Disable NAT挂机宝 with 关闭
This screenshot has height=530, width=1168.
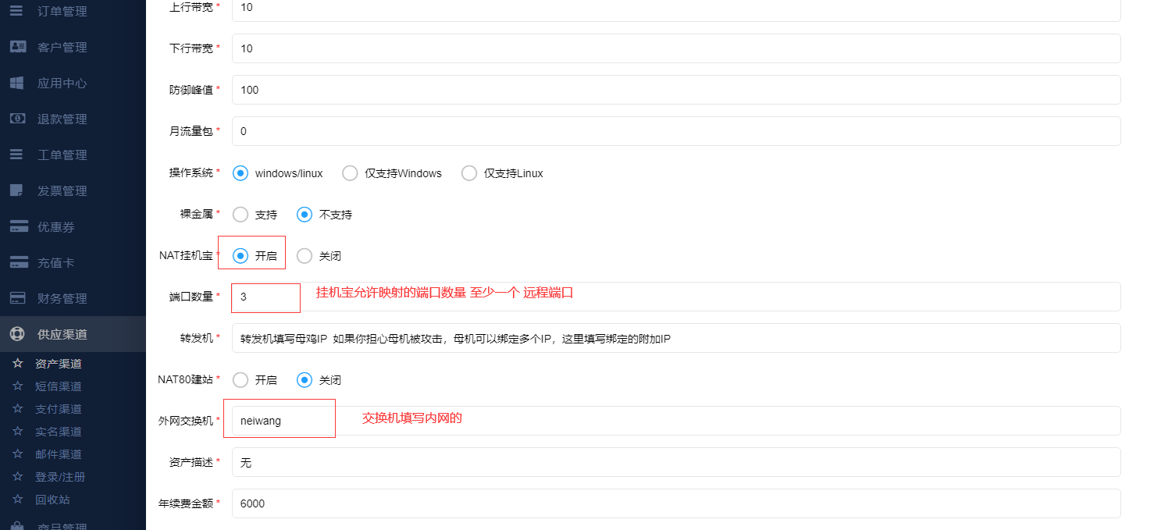(304, 256)
